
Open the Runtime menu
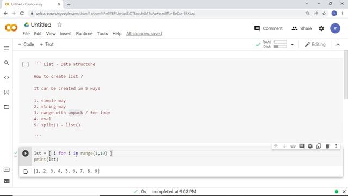click(84, 34)
